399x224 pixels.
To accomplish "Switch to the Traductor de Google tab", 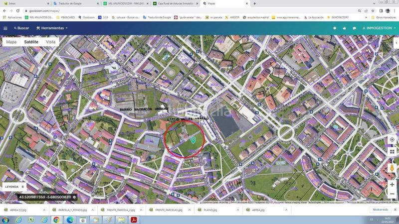I will (x=75, y=3).
